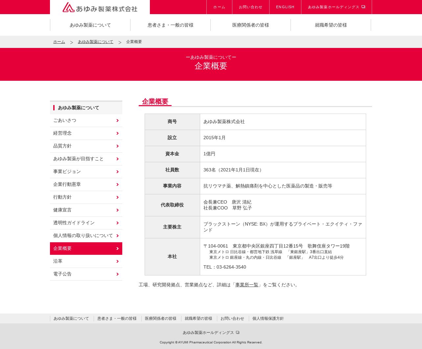The width and height of the screenshot is (422, 349).
Task: Open あゆみ製薬ホールディングス top link
Action: [x=337, y=7]
